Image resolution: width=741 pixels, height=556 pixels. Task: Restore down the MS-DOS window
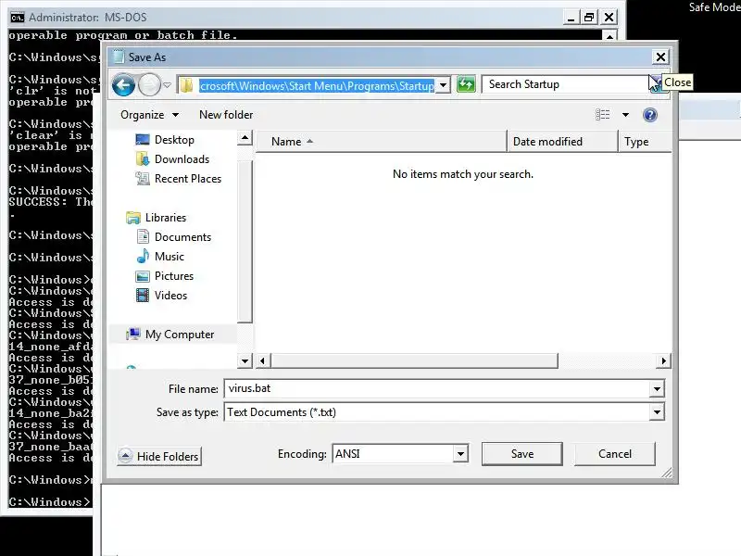(x=589, y=18)
